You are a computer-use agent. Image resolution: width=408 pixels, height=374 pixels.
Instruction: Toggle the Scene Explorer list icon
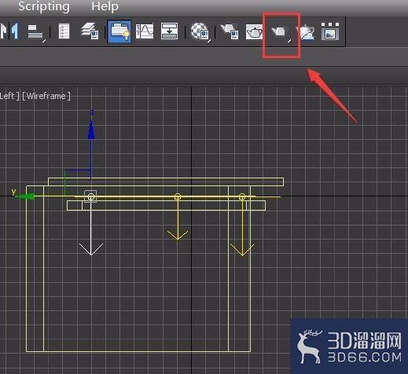(x=64, y=31)
